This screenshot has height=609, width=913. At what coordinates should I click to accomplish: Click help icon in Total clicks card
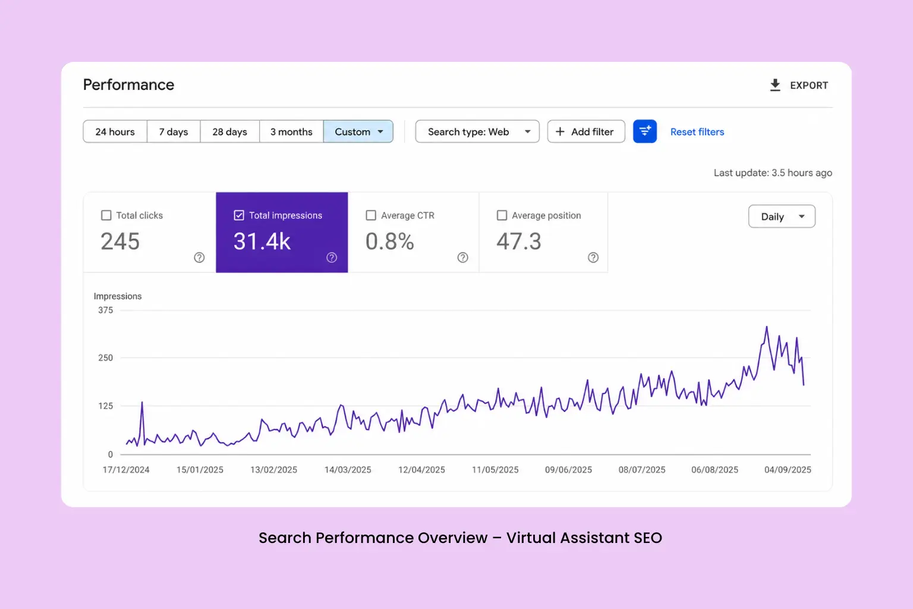pos(199,258)
